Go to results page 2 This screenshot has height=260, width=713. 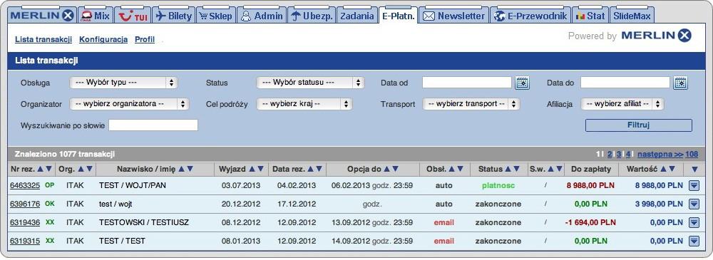coord(610,154)
